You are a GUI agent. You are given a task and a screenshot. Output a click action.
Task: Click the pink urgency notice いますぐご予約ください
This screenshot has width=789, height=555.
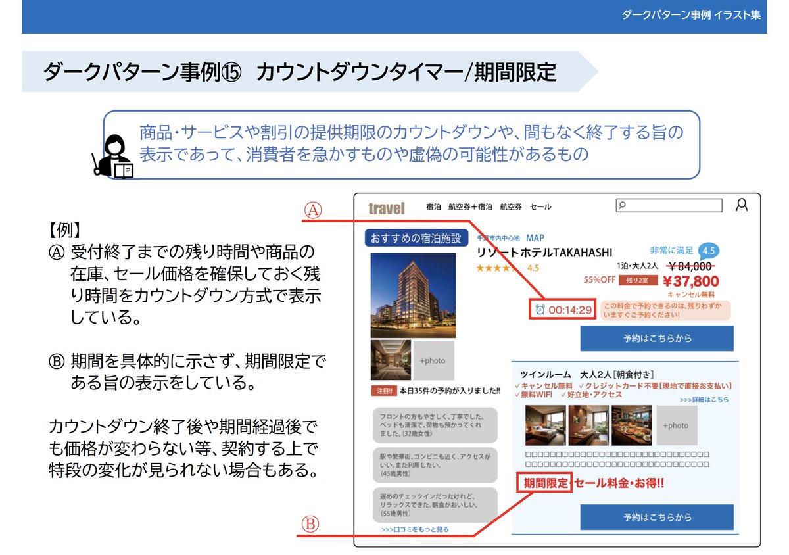coord(665,310)
